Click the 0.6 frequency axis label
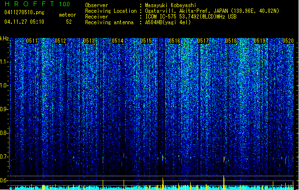 tap(3, 180)
